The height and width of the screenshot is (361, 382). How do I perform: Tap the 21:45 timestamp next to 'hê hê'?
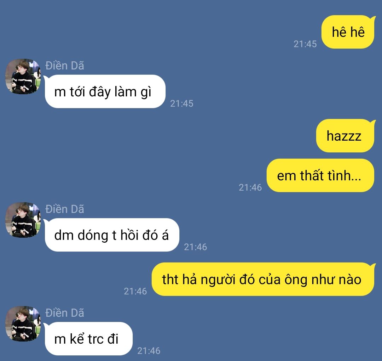(305, 44)
